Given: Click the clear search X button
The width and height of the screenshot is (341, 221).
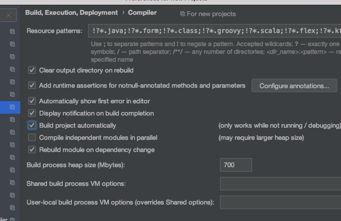Looking at the screenshot, I should pos(9,15).
